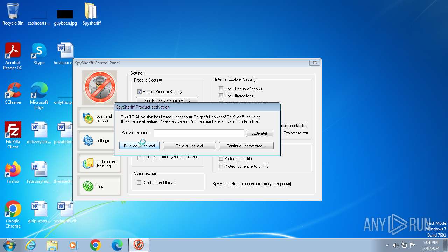Click the Purchase Licence! button
Viewport: 448px width, 252px height.
pos(139,146)
